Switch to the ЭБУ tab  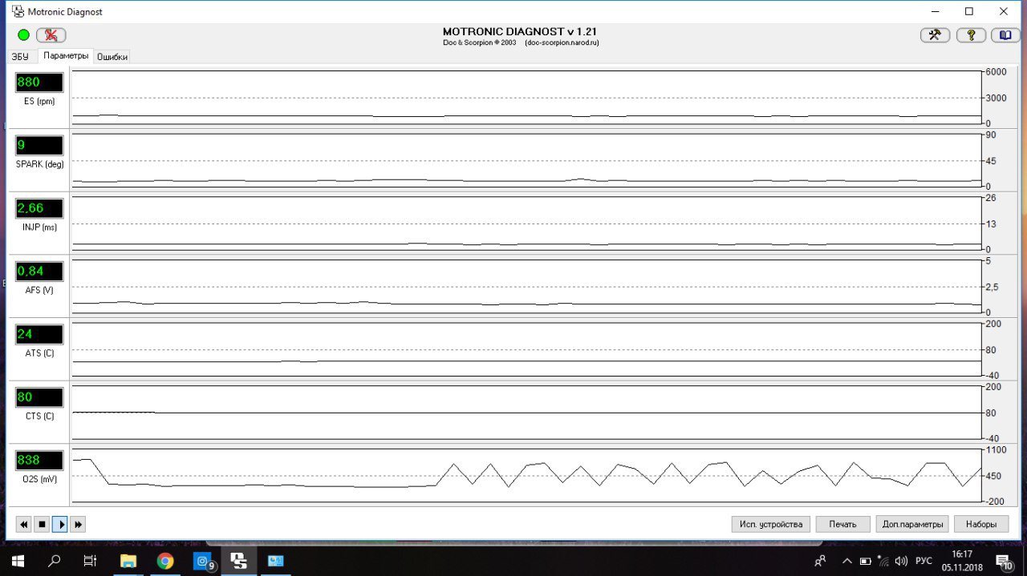(x=20, y=57)
